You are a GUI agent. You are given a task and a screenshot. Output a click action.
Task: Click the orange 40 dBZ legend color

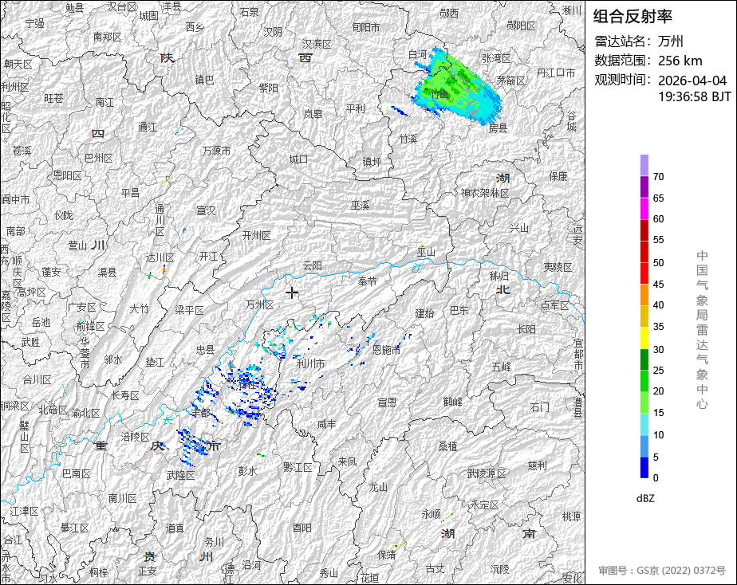[644, 295]
